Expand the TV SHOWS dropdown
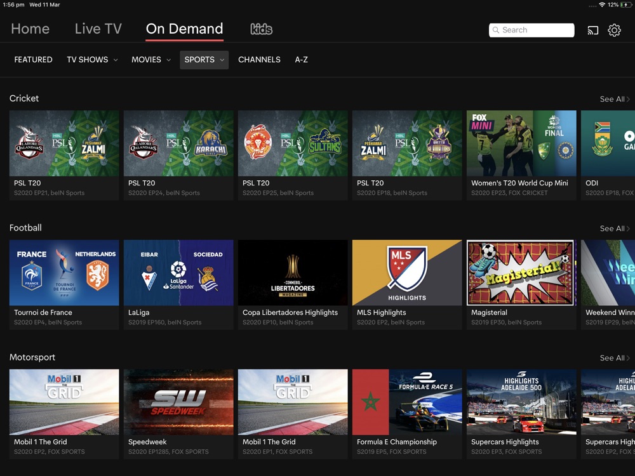The height and width of the screenshot is (476, 635). tap(92, 60)
